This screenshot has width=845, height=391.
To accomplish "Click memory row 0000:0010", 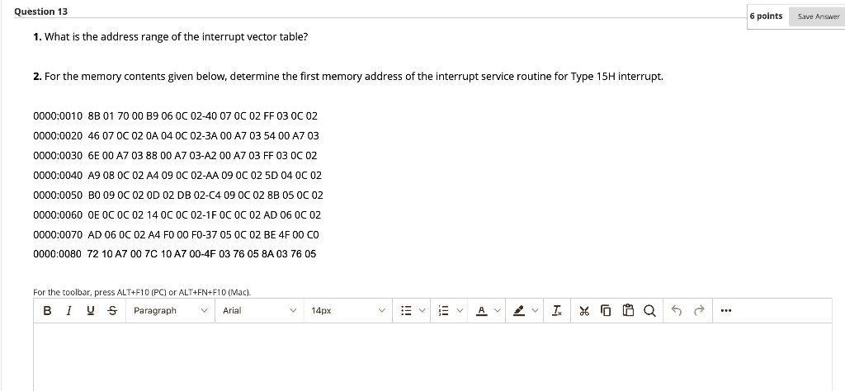I will (175, 115).
